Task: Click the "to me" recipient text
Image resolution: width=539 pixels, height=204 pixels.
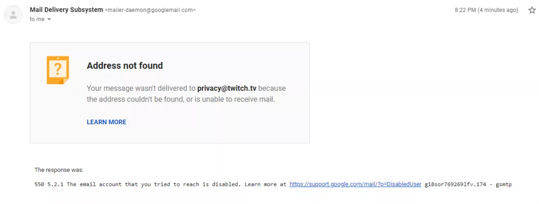Action: coord(37,20)
